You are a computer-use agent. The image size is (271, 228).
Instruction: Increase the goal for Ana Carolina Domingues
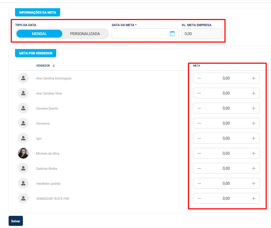coord(253,78)
